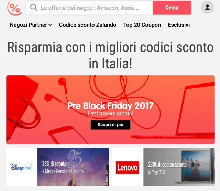The width and height of the screenshot is (220, 191).
Task: Click the Disney Store logo
Action: click(x=21, y=167)
